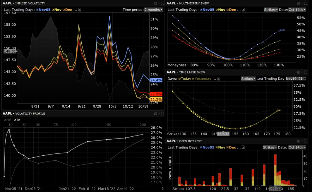Image resolution: width=312 pixels, height=192 pixels.
Task: Toggle Dec checkbox in Multi-Expiry Skew panel
Action: (x=227, y=10)
